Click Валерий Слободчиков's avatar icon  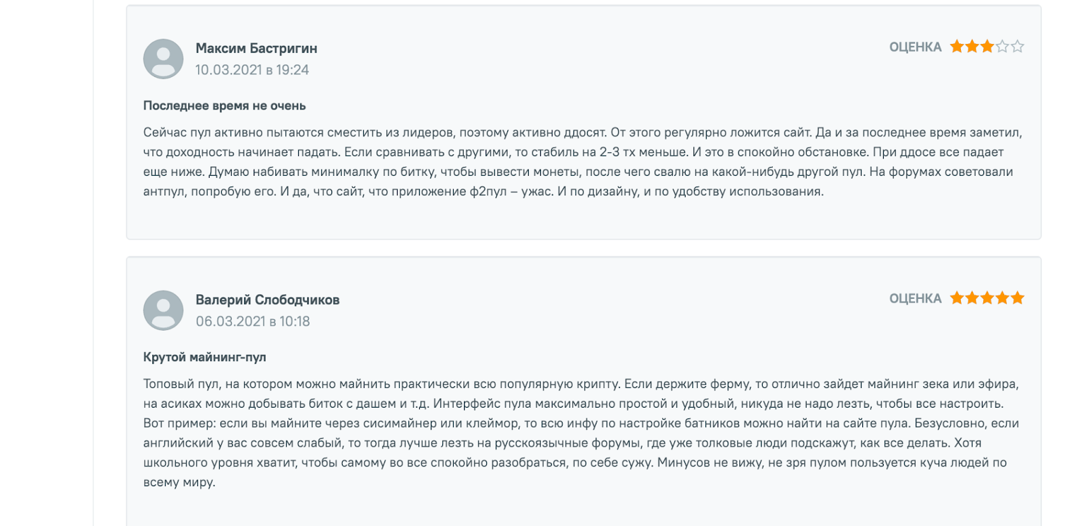click(163, 310)
